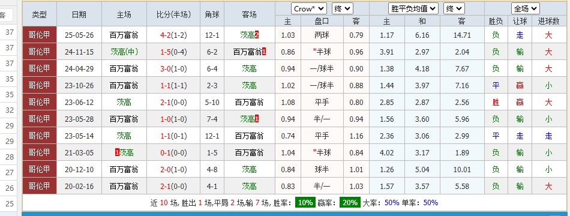Image resolution: width=570 pixels, height=216 pixels.
Task: Click the 日期 column header
Action: [x=79, y=14]
